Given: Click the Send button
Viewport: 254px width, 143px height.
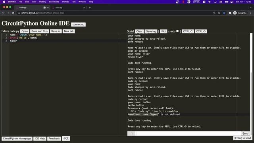Looking at the screenshot, I should (x=245, y=133).
